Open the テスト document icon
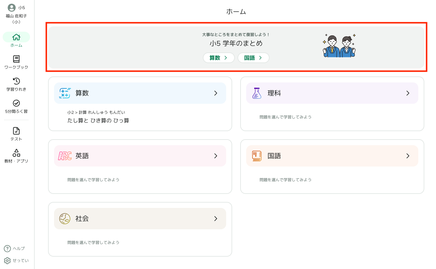This screenshot has height=269, width=436. tap(16, 131)
